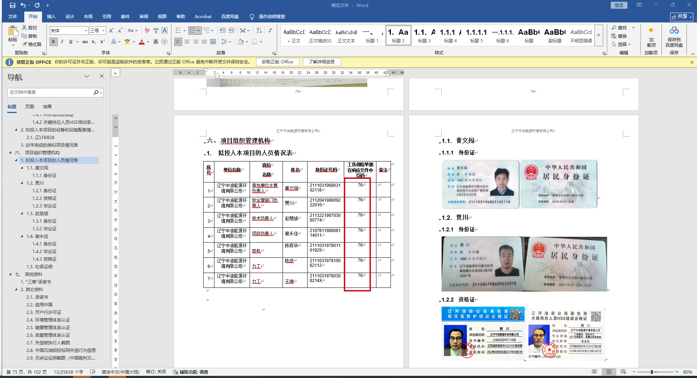
Task: Toggle Bold formatting button
Action: click(x=53, y=42)
